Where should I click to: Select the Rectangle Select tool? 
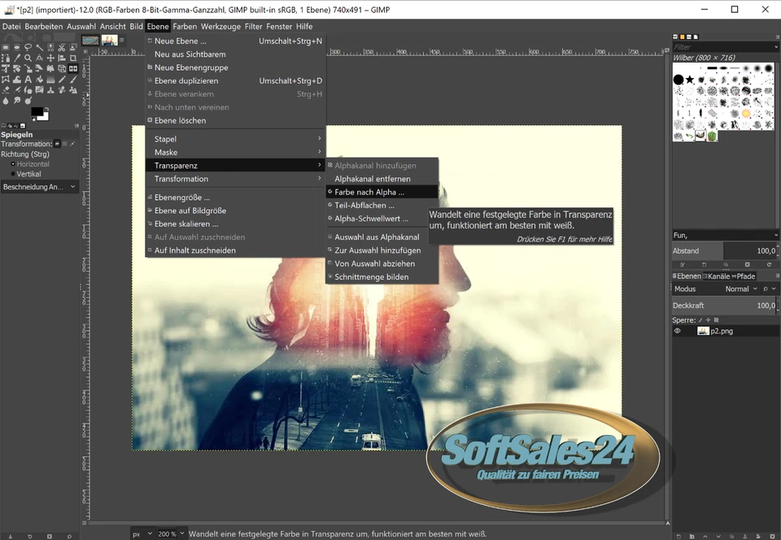click(x=6, y=47)
